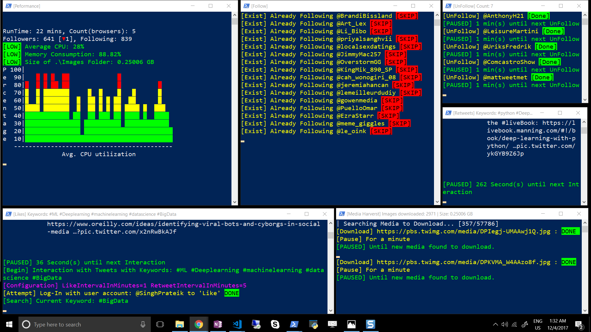
Task: Click the Type here to search box
Action: coord(83,324)
